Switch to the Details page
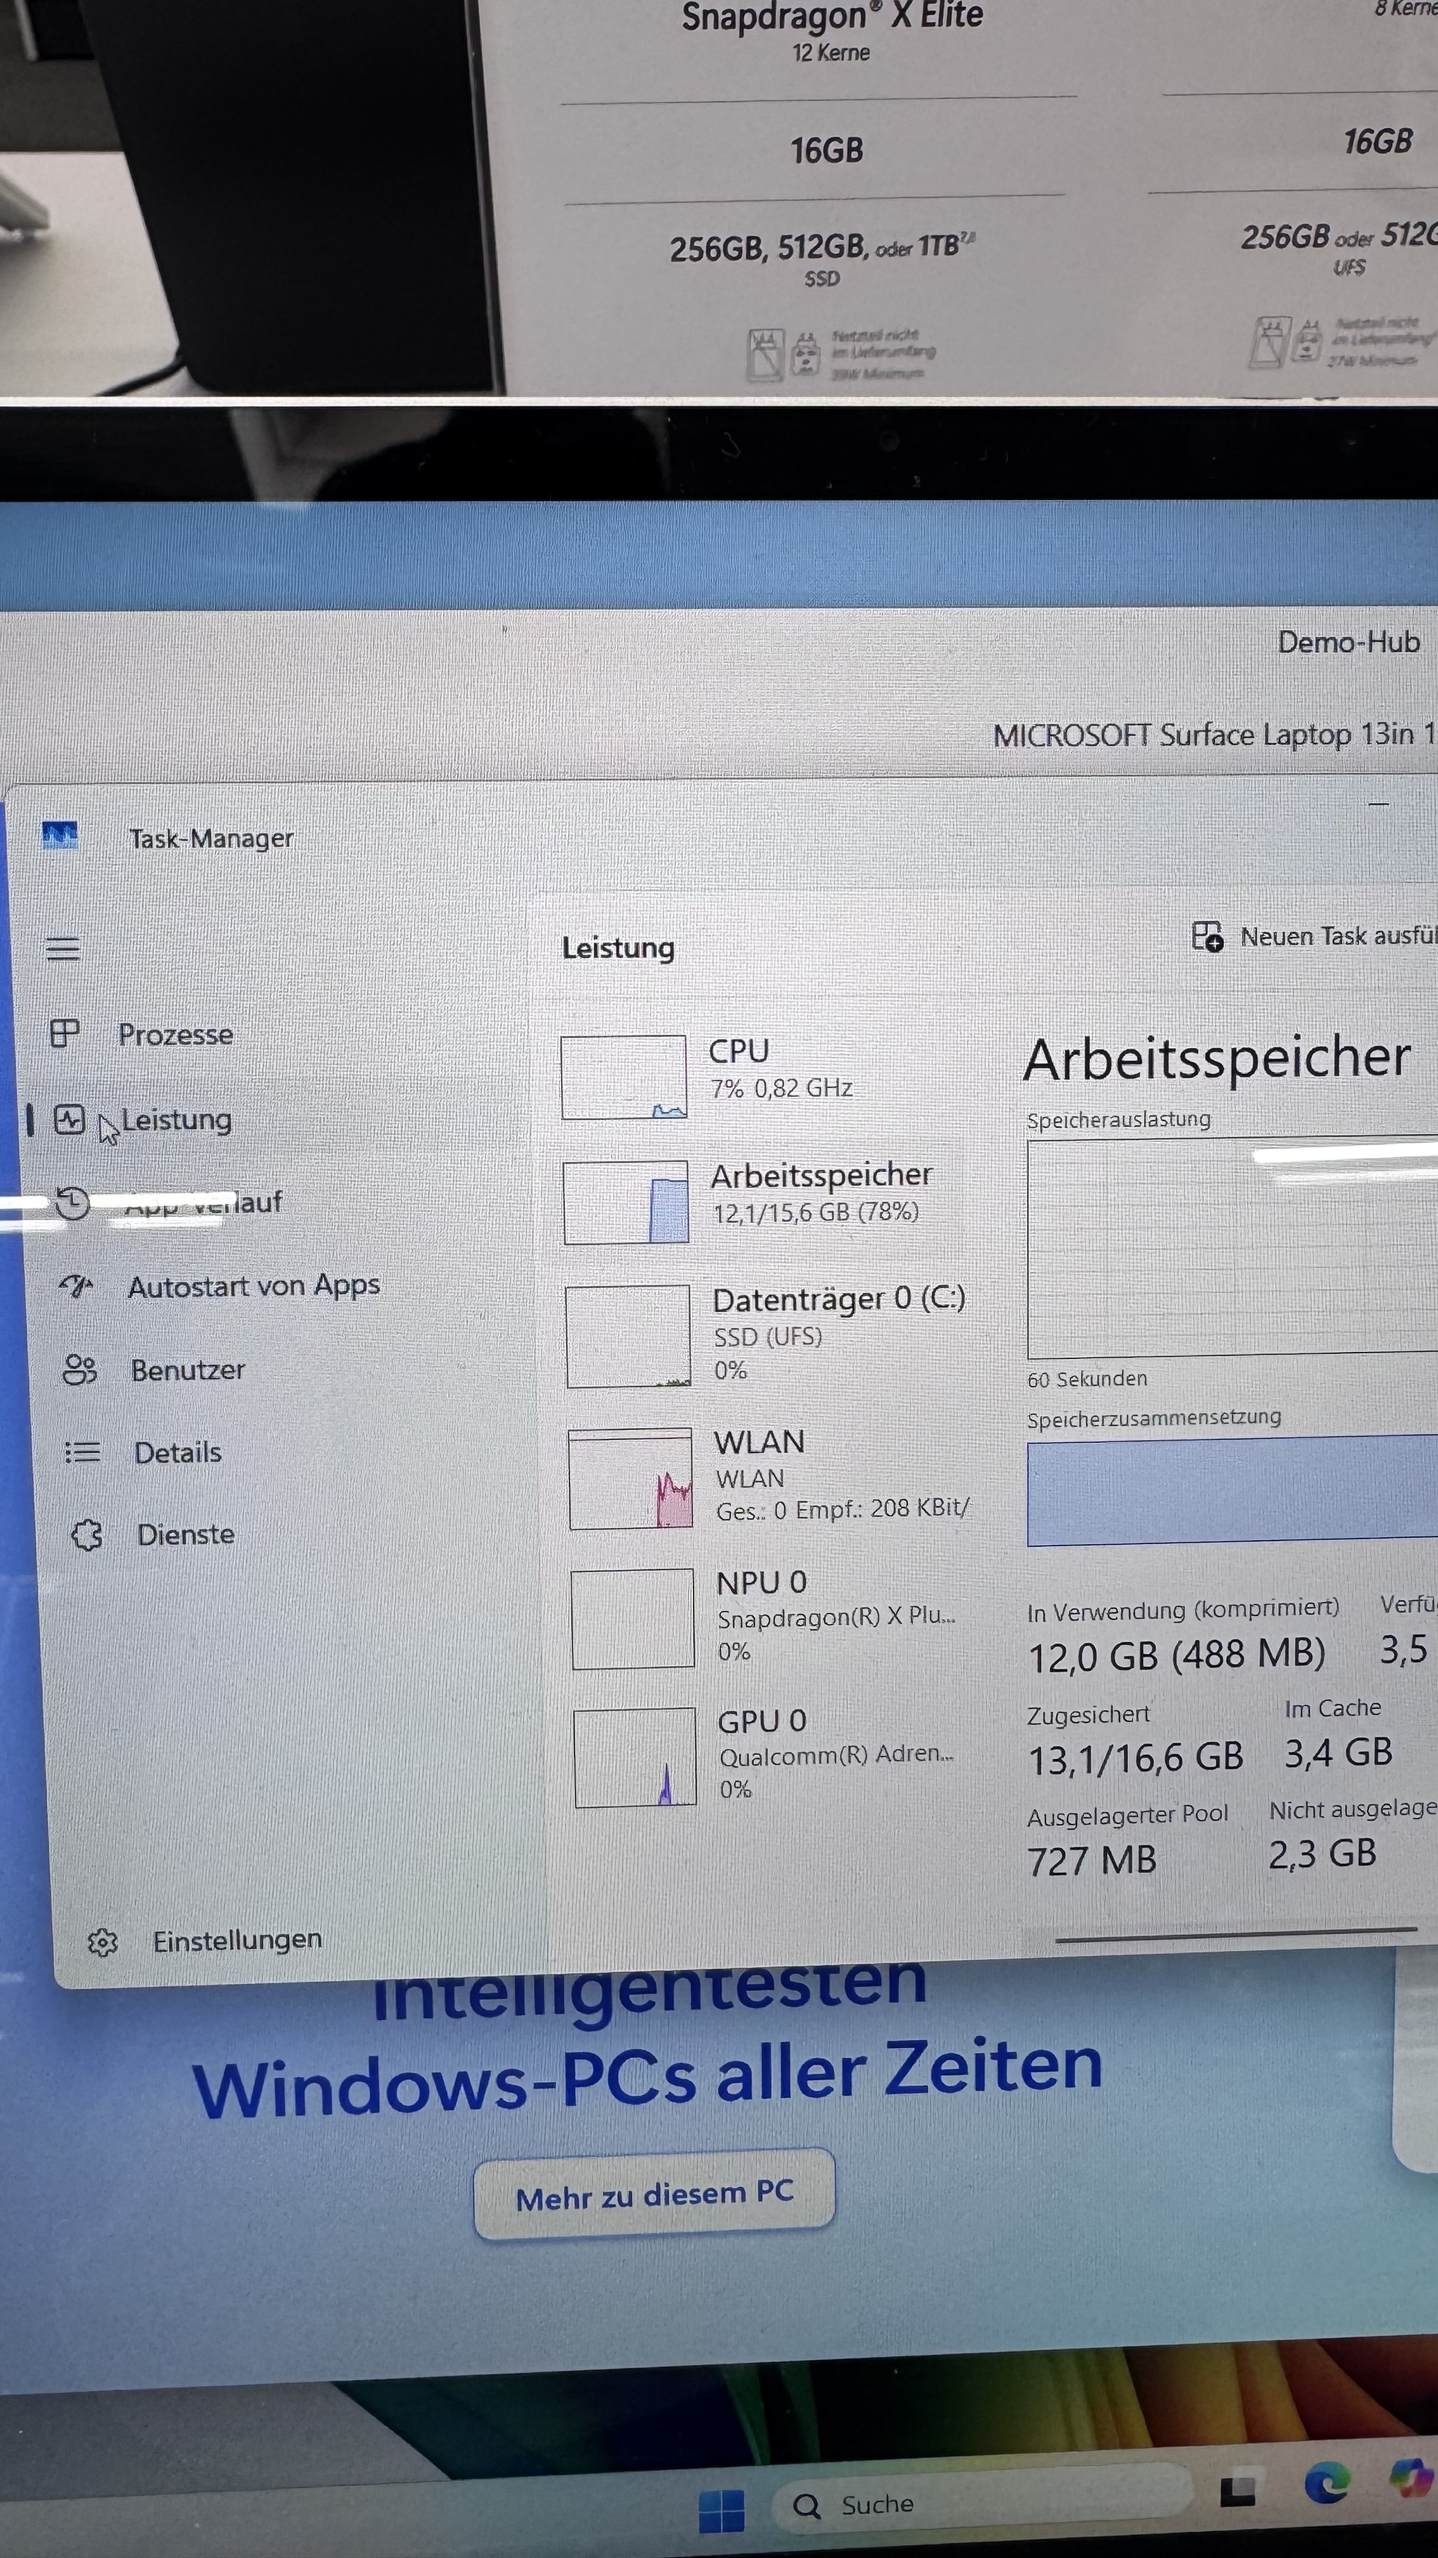 144,1453
